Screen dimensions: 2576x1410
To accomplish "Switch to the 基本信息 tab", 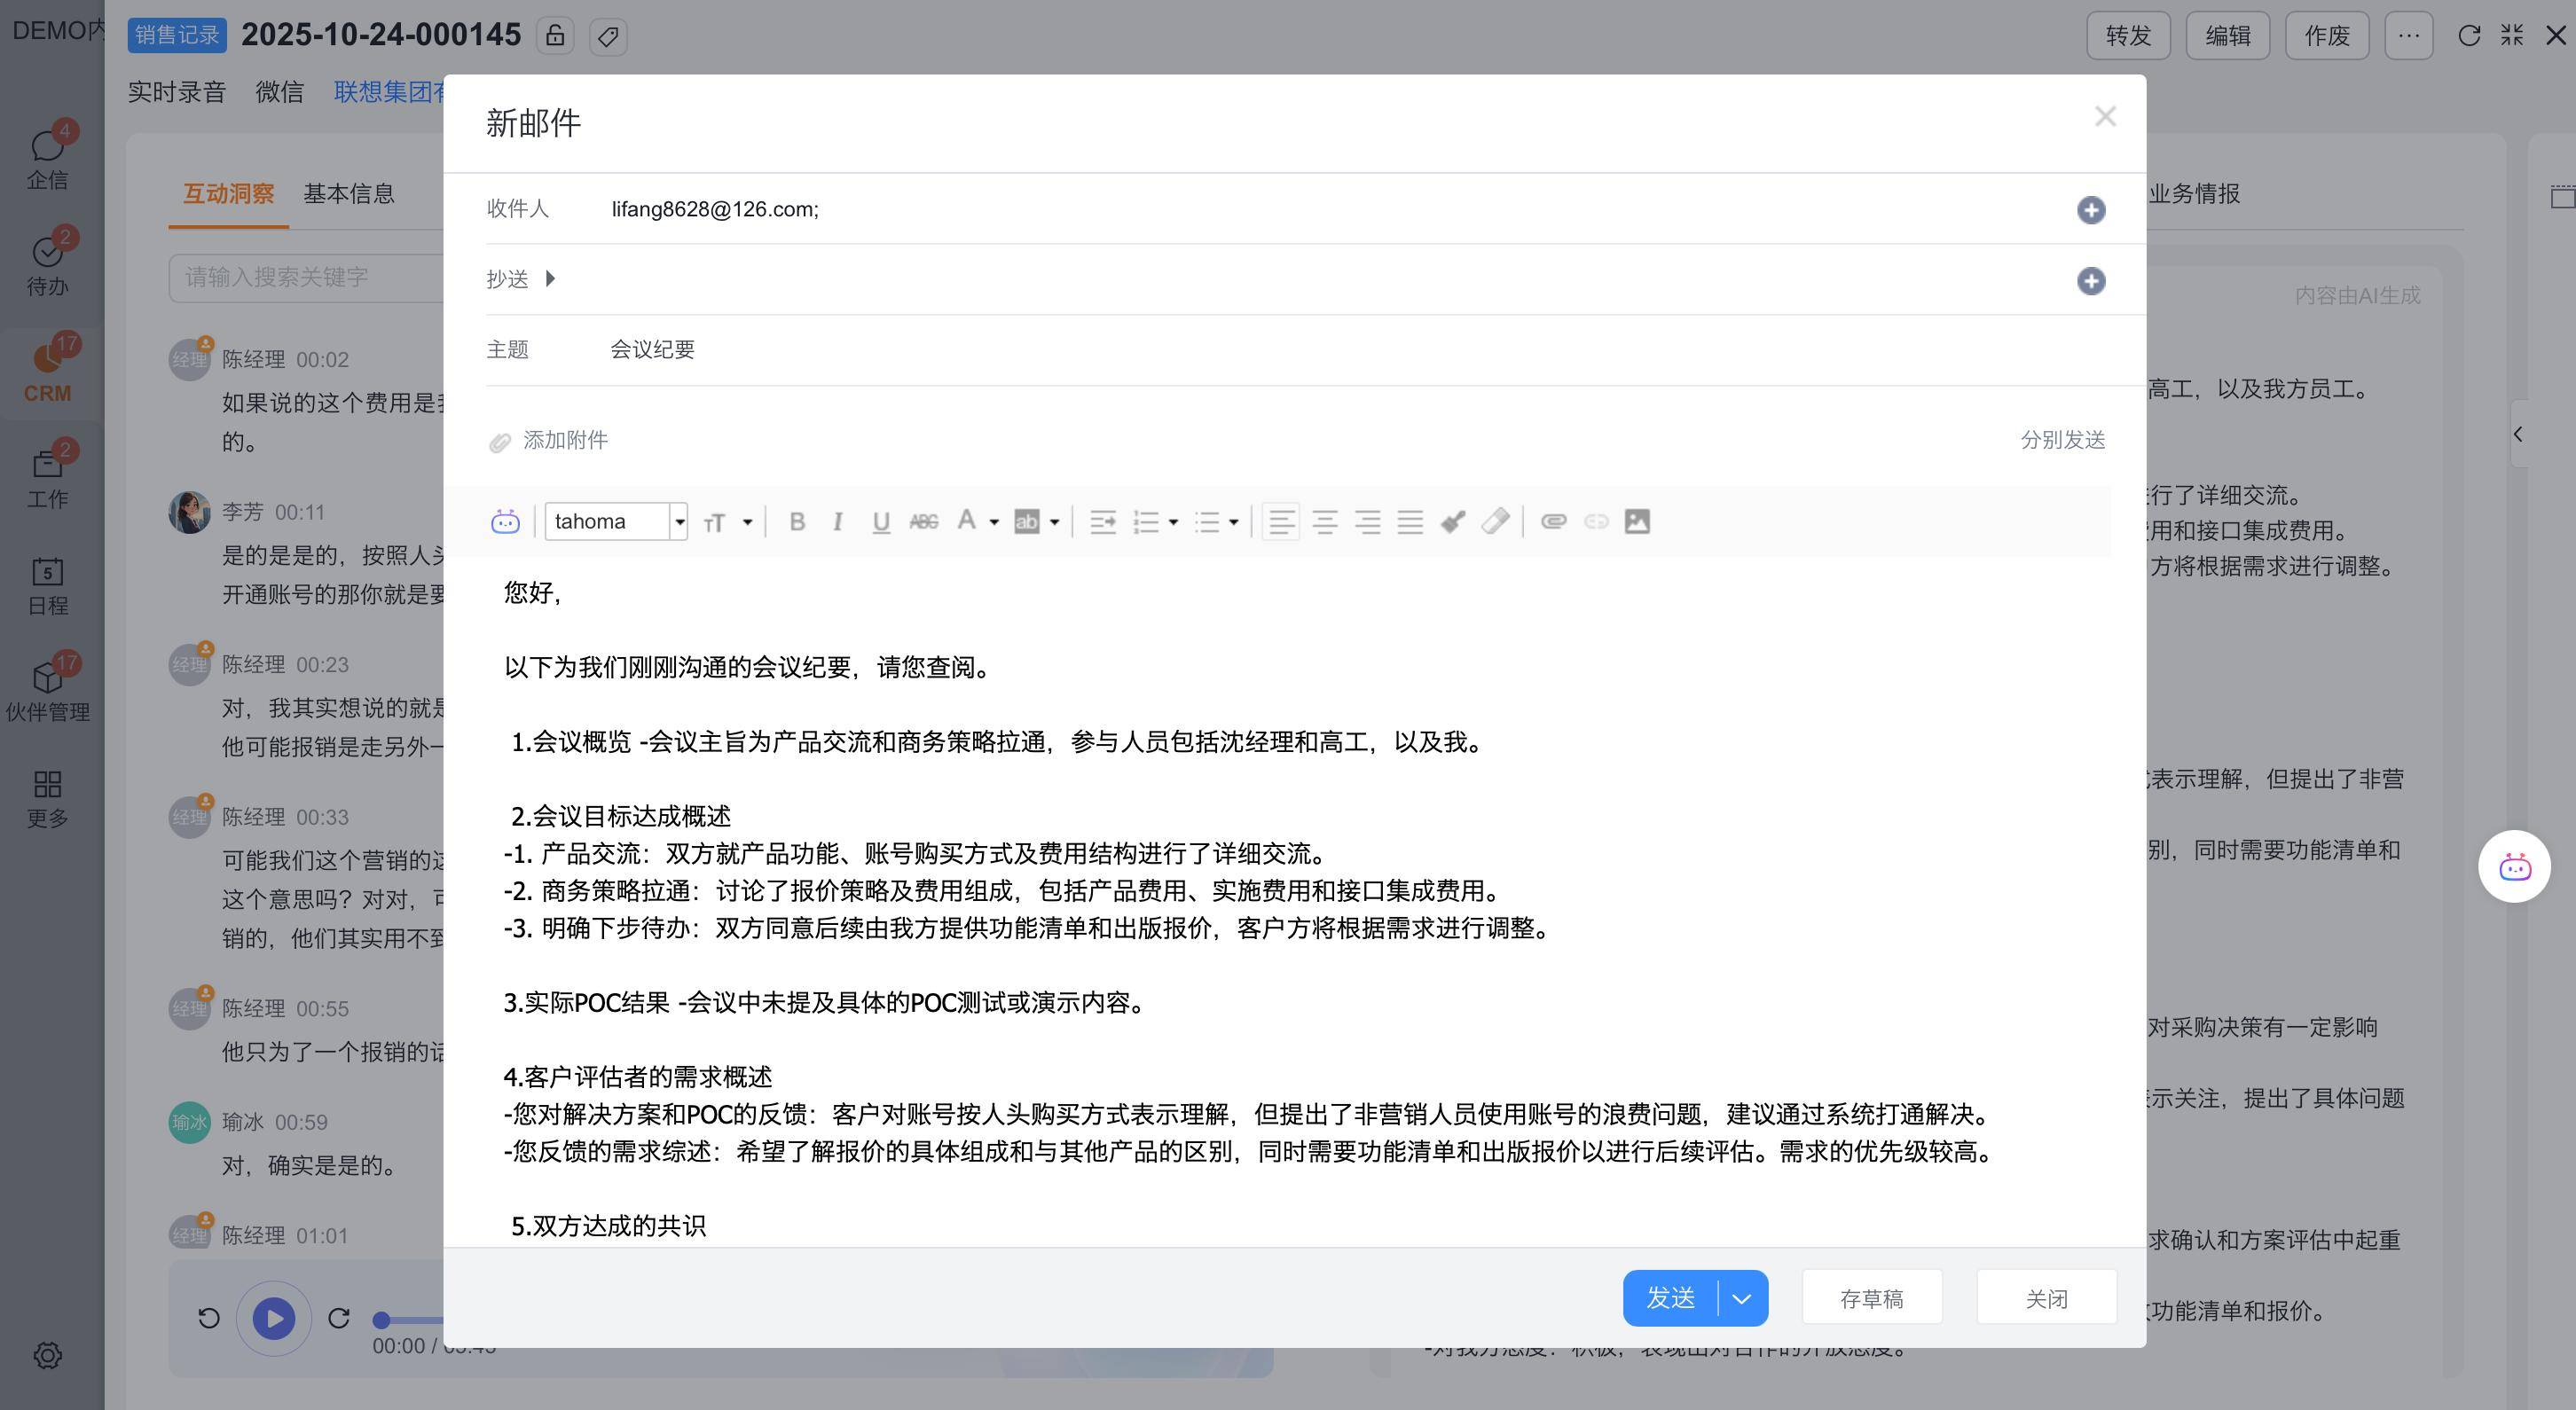I will tap(348, 193).
